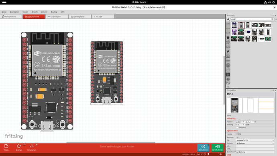This screenshot has height=156, width=277.
Task: Undock the Bauteile panel
Action: (273, 16)
